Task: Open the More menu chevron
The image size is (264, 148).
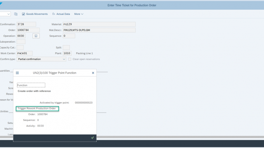Action: click(x=82, y=14)
